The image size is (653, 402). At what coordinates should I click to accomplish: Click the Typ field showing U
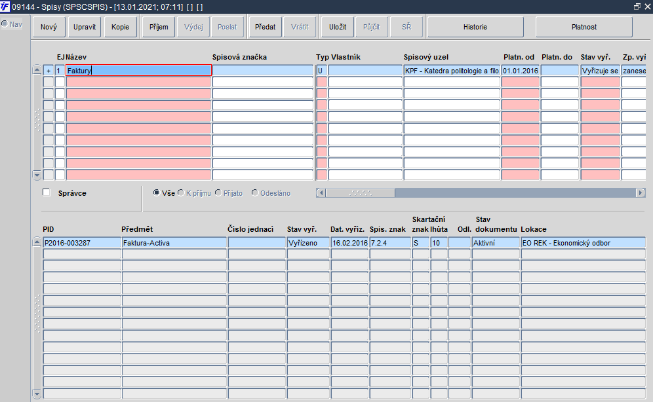click(x=321, y=71)
